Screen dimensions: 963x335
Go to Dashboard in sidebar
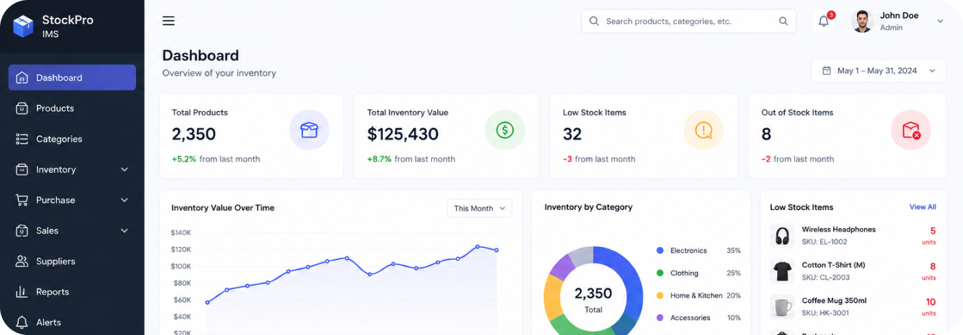tap(72, 77)
